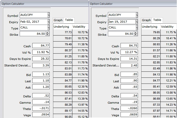Click Strike stepper arrows in left calculator

click(47, 34)
